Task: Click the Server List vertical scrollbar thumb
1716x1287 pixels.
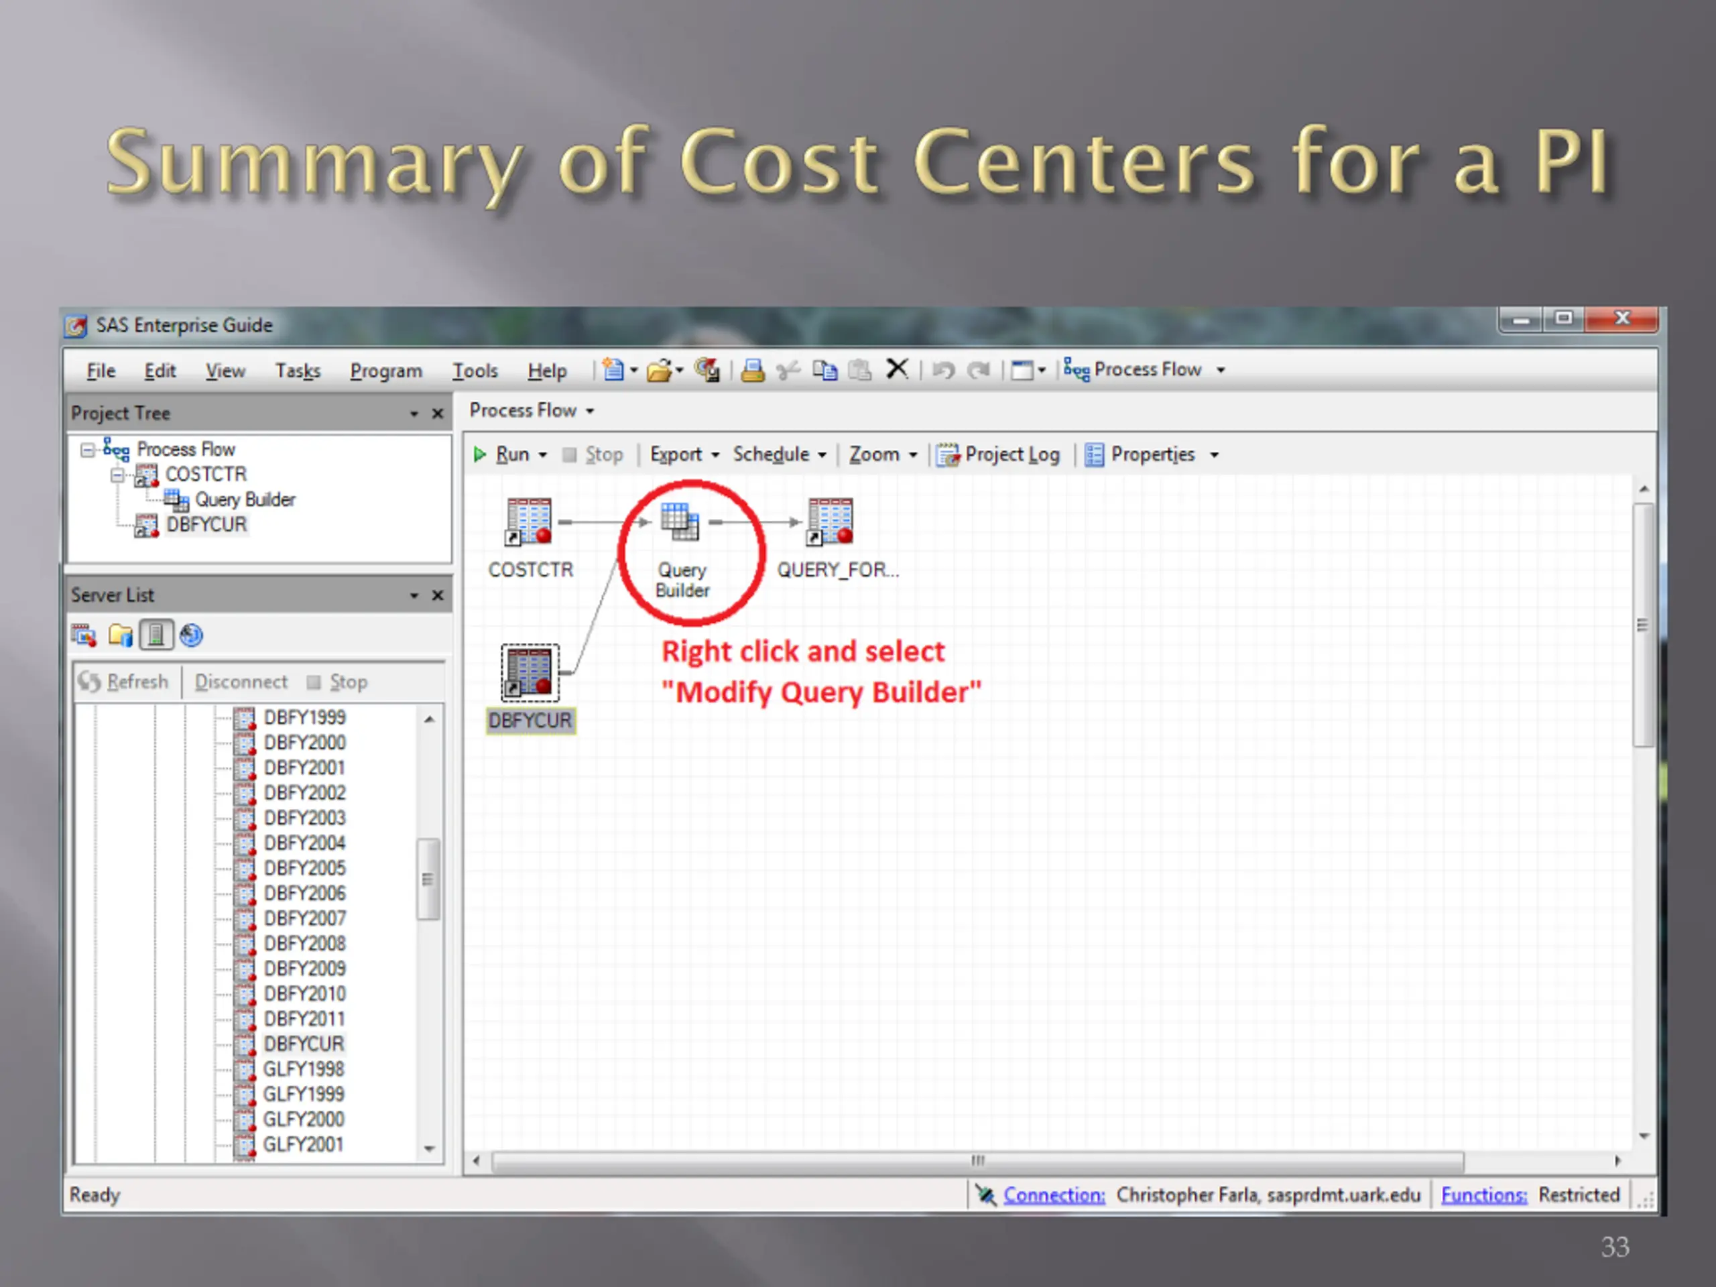Action: pos(428,879)
